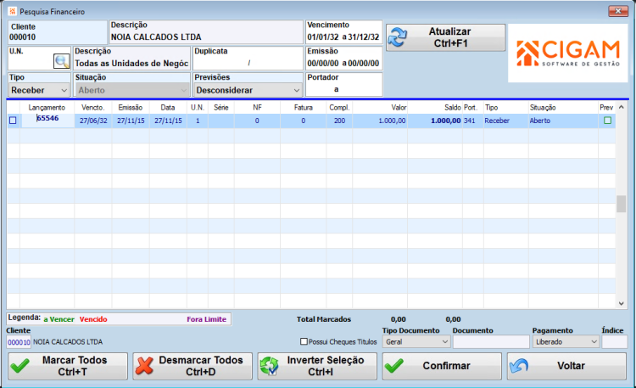The width and height of the screenshot is (636, 388).
Task: Click the Fatura column header
Action: point(303,108)
